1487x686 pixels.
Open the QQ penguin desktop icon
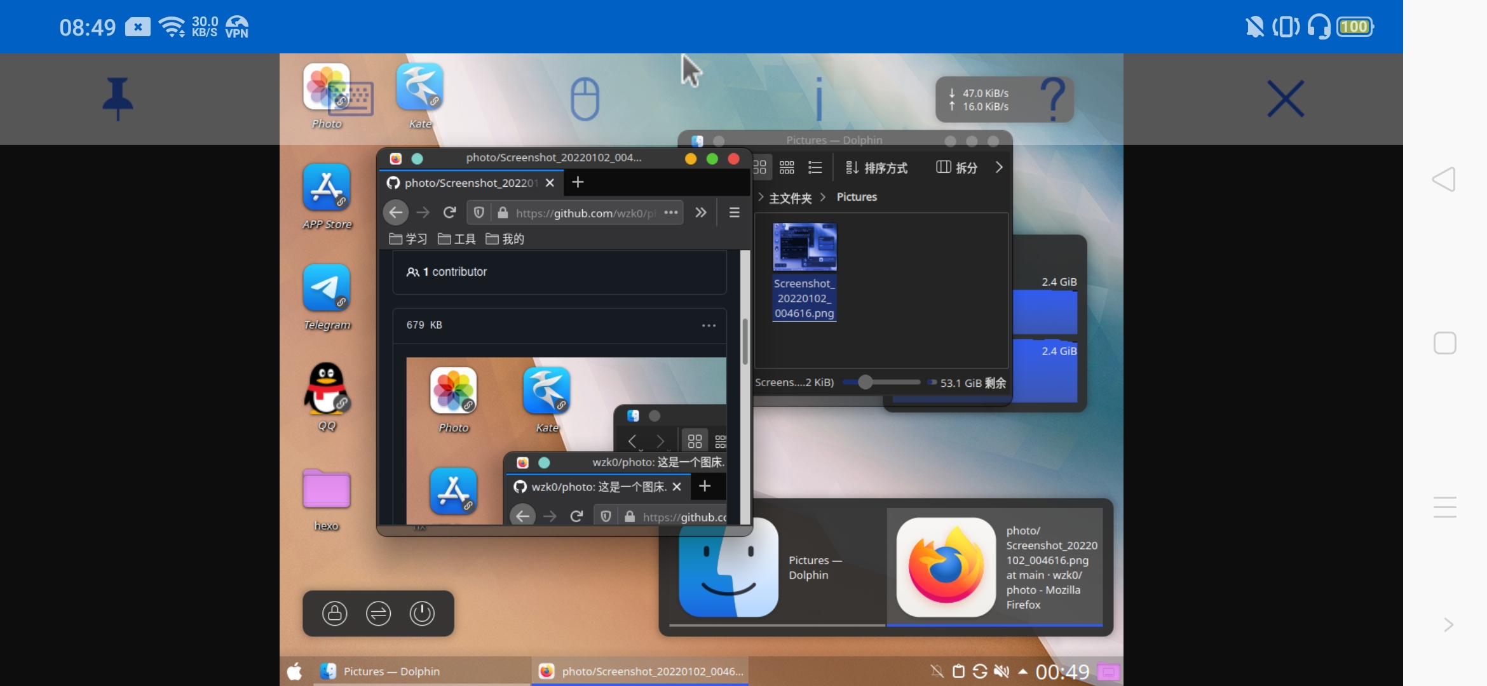[327, 389]
